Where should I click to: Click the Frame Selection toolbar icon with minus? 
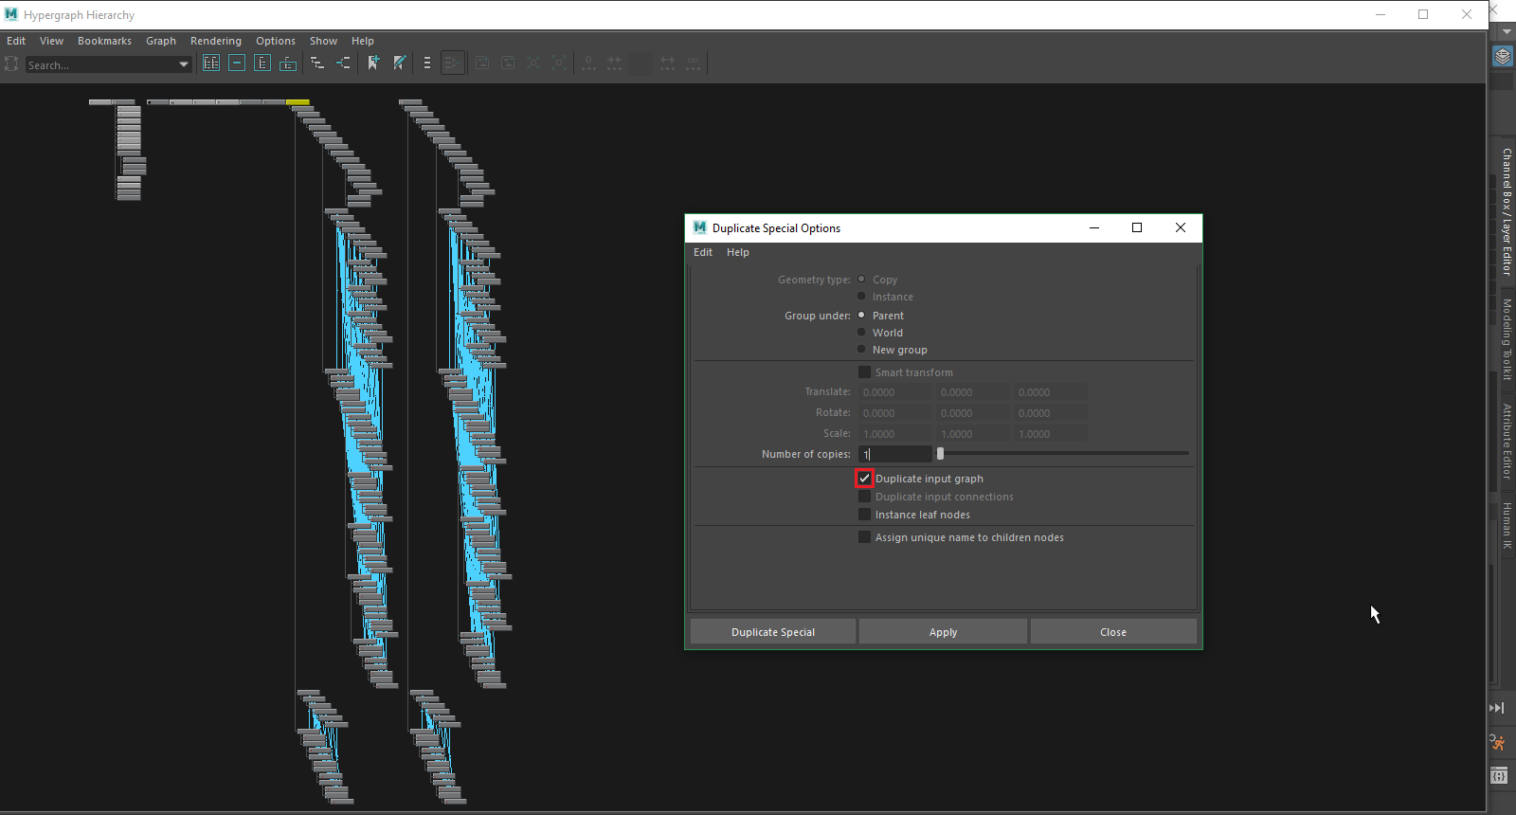(237, 63)
